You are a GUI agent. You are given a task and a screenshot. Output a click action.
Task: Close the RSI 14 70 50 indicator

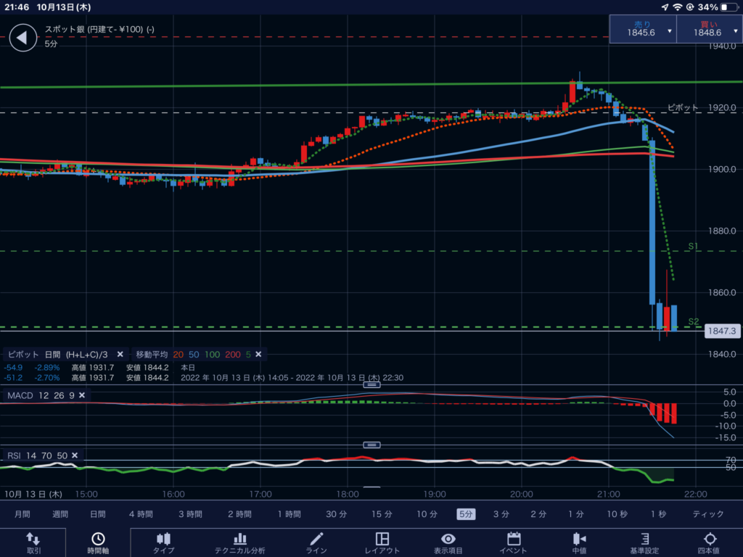(x=74, y=455)
